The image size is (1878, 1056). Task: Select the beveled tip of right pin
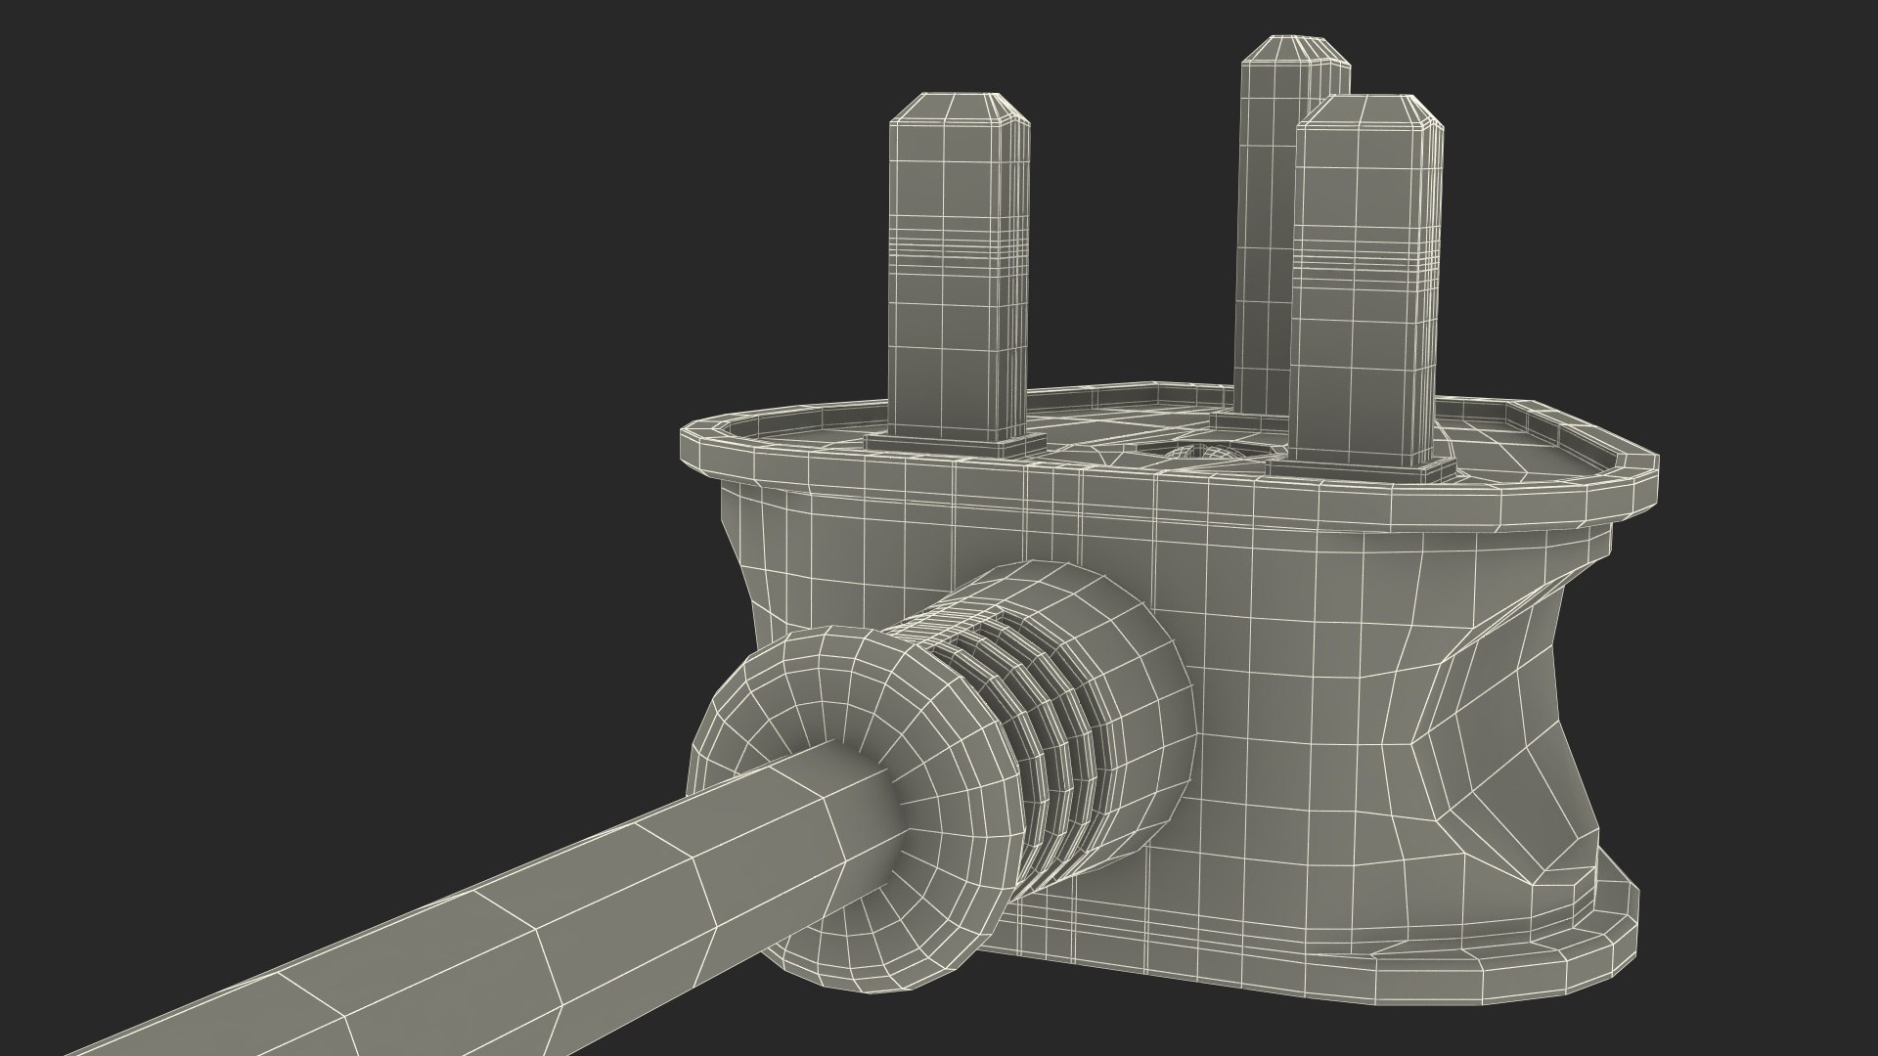click(x=1367, y=111)
